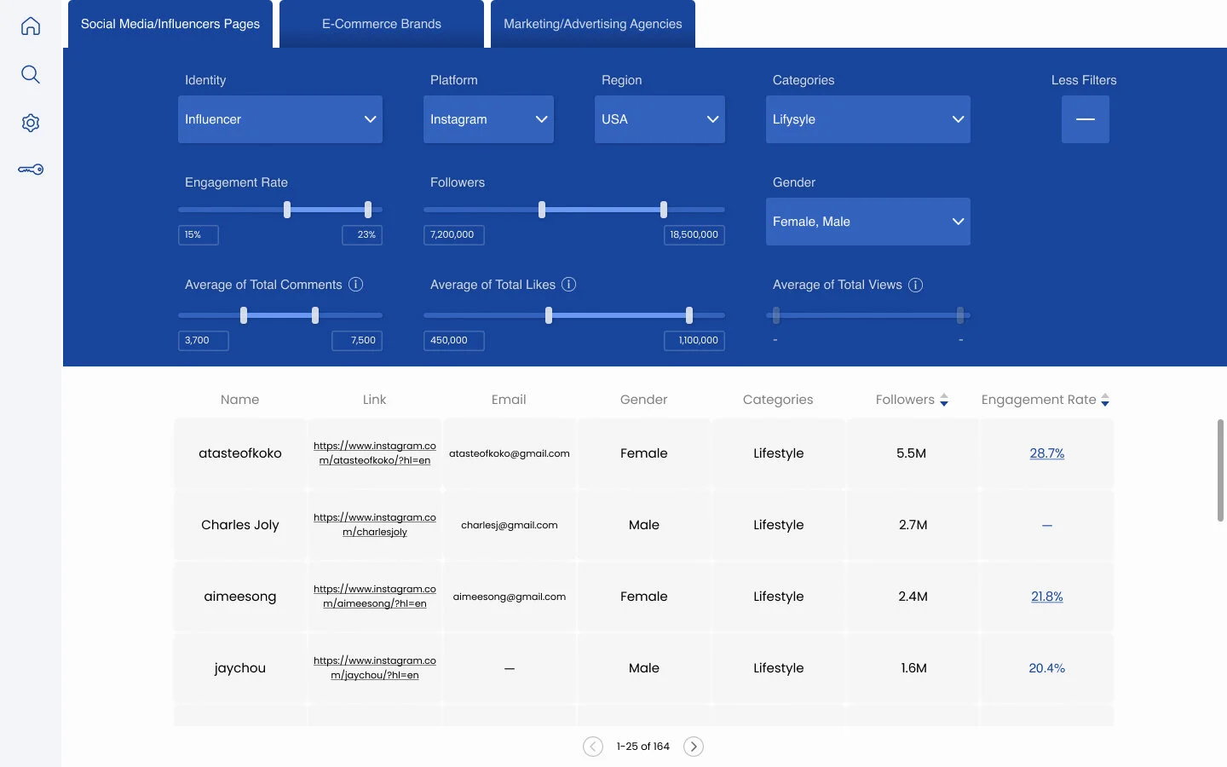
Task: Open the Categories dropdown set to Lifysyle
Action: tap(868, 119)
